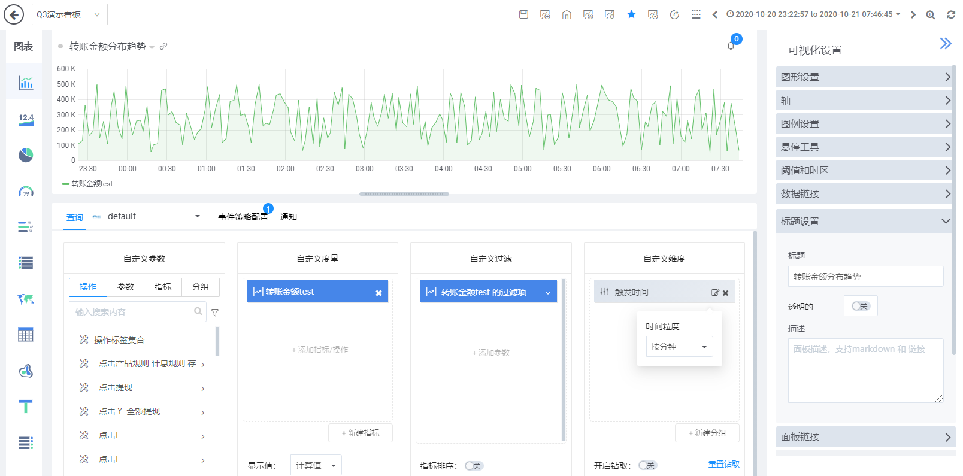Click the filter funnel icon
Screen dimensions: 963x476
pos(215,313)
